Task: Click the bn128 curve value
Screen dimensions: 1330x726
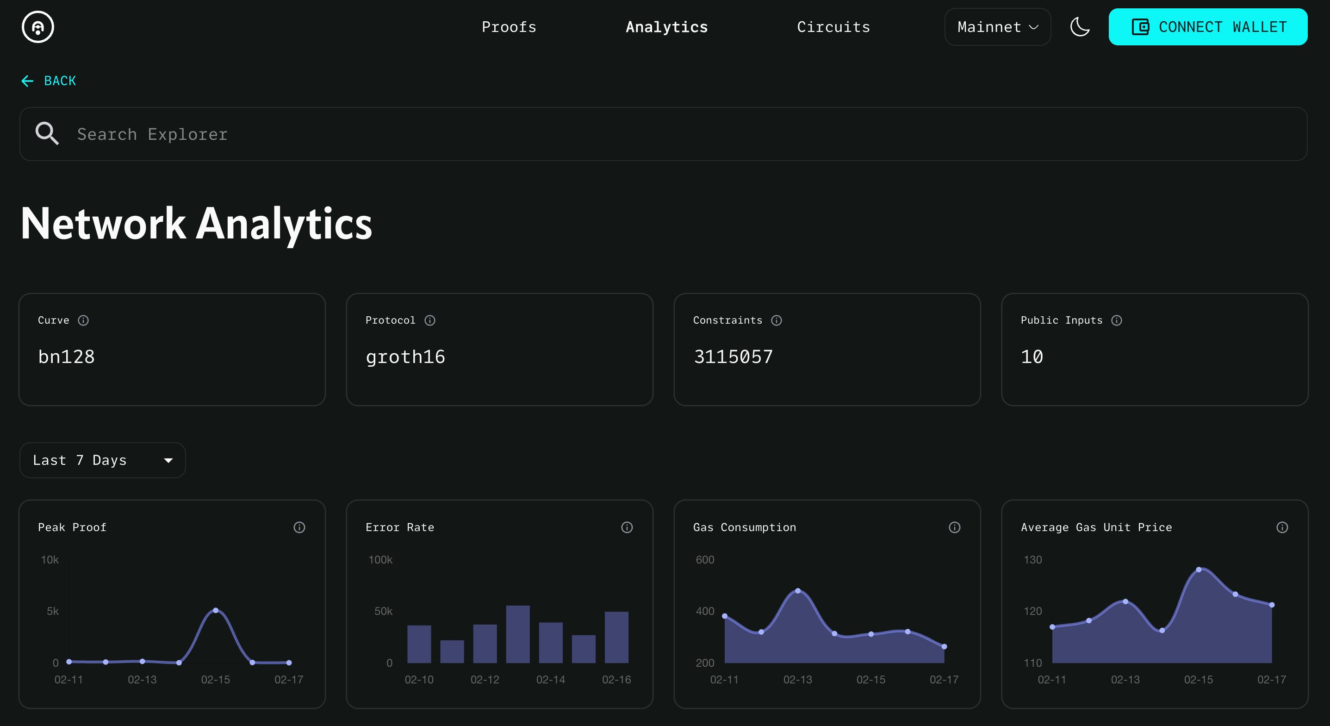Action: (x=67, y=357)
